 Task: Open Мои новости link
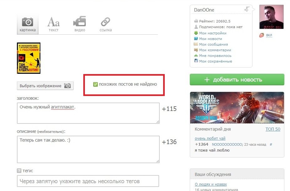click(210, 39)
